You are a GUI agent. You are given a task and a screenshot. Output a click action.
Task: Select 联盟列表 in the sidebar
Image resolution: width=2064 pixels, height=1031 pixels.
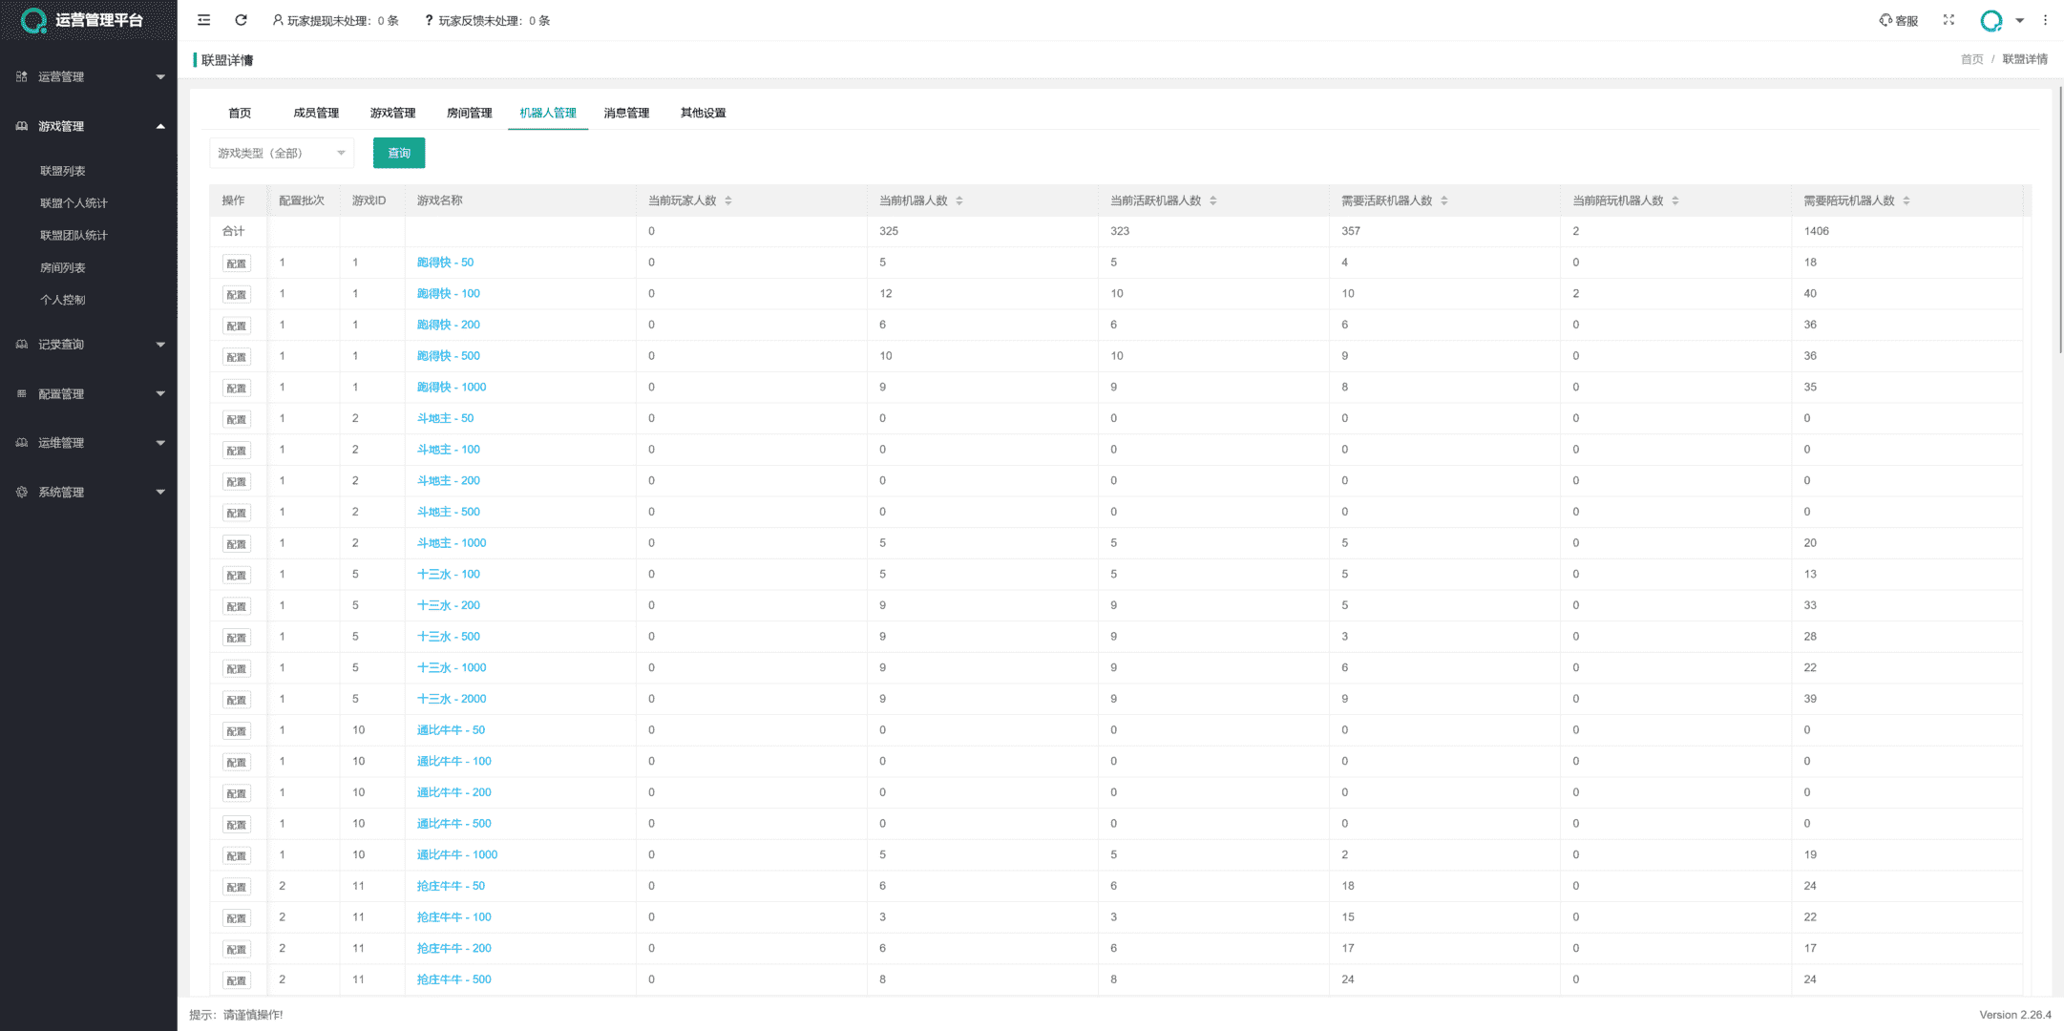tap(63, 171)
